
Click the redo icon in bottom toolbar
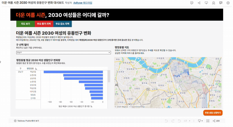click(173, 121)
